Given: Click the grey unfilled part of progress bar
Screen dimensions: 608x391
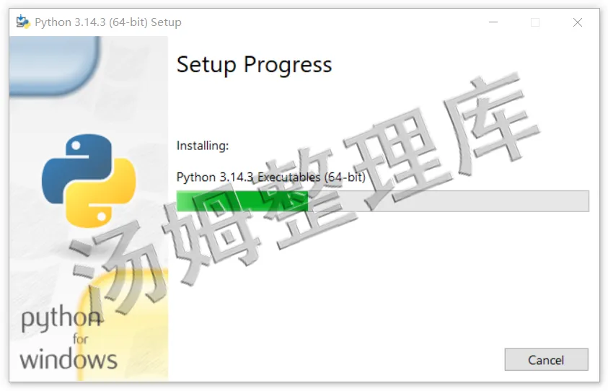Looking at the screenshot, I should point(447,201).
